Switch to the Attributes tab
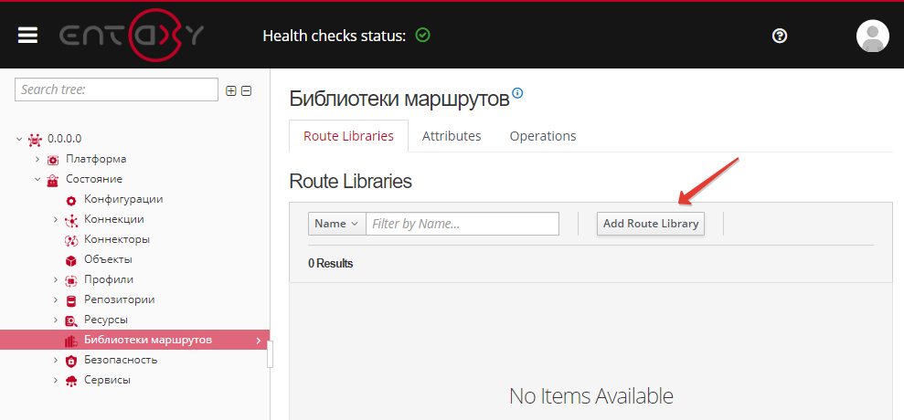904x420 pixels. (452, 136)
